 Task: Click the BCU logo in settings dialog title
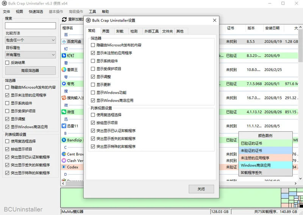click(88, 20)
